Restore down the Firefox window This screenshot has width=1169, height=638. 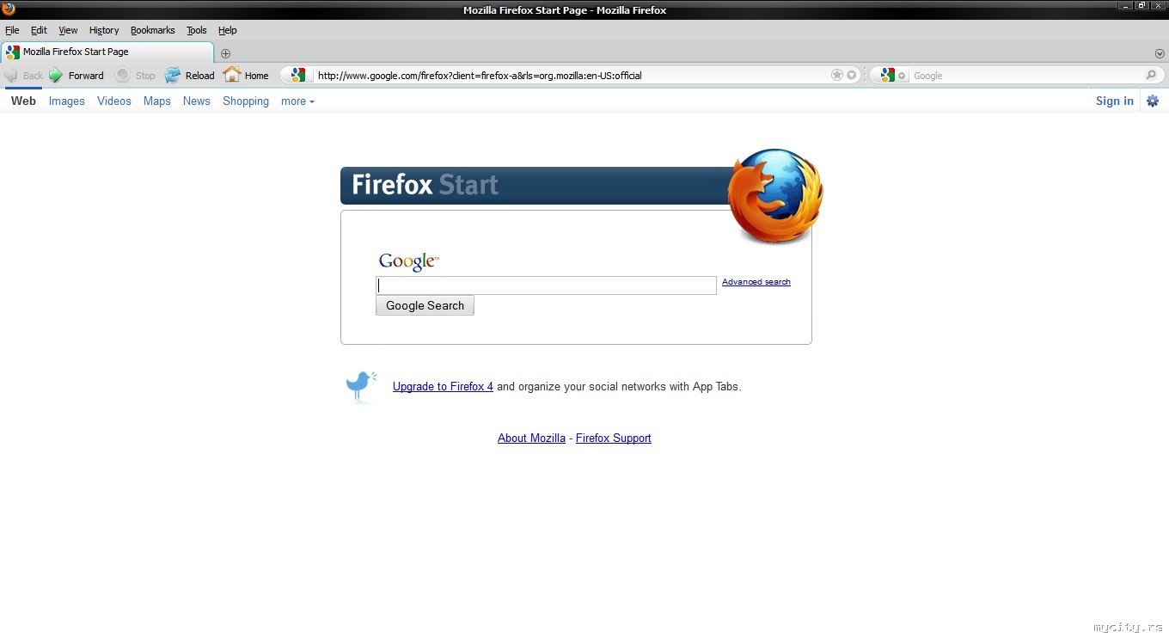(x=1141, y=5)
